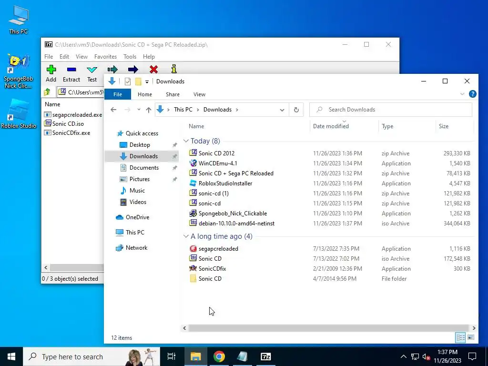Click the yellow Info icon in 7-Zip
This screenshot has width=488, height=366.
pos(174,69)
